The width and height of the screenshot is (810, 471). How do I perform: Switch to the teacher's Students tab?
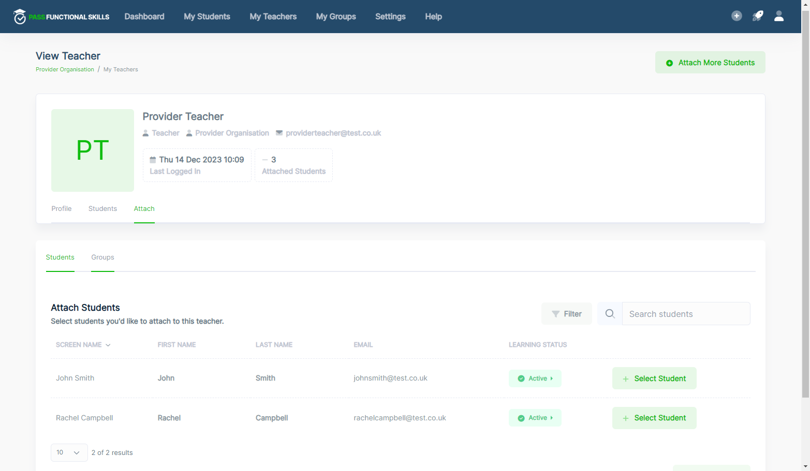pos(102,208)
